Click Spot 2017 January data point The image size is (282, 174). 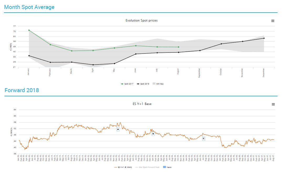click(x=29, y=30)
